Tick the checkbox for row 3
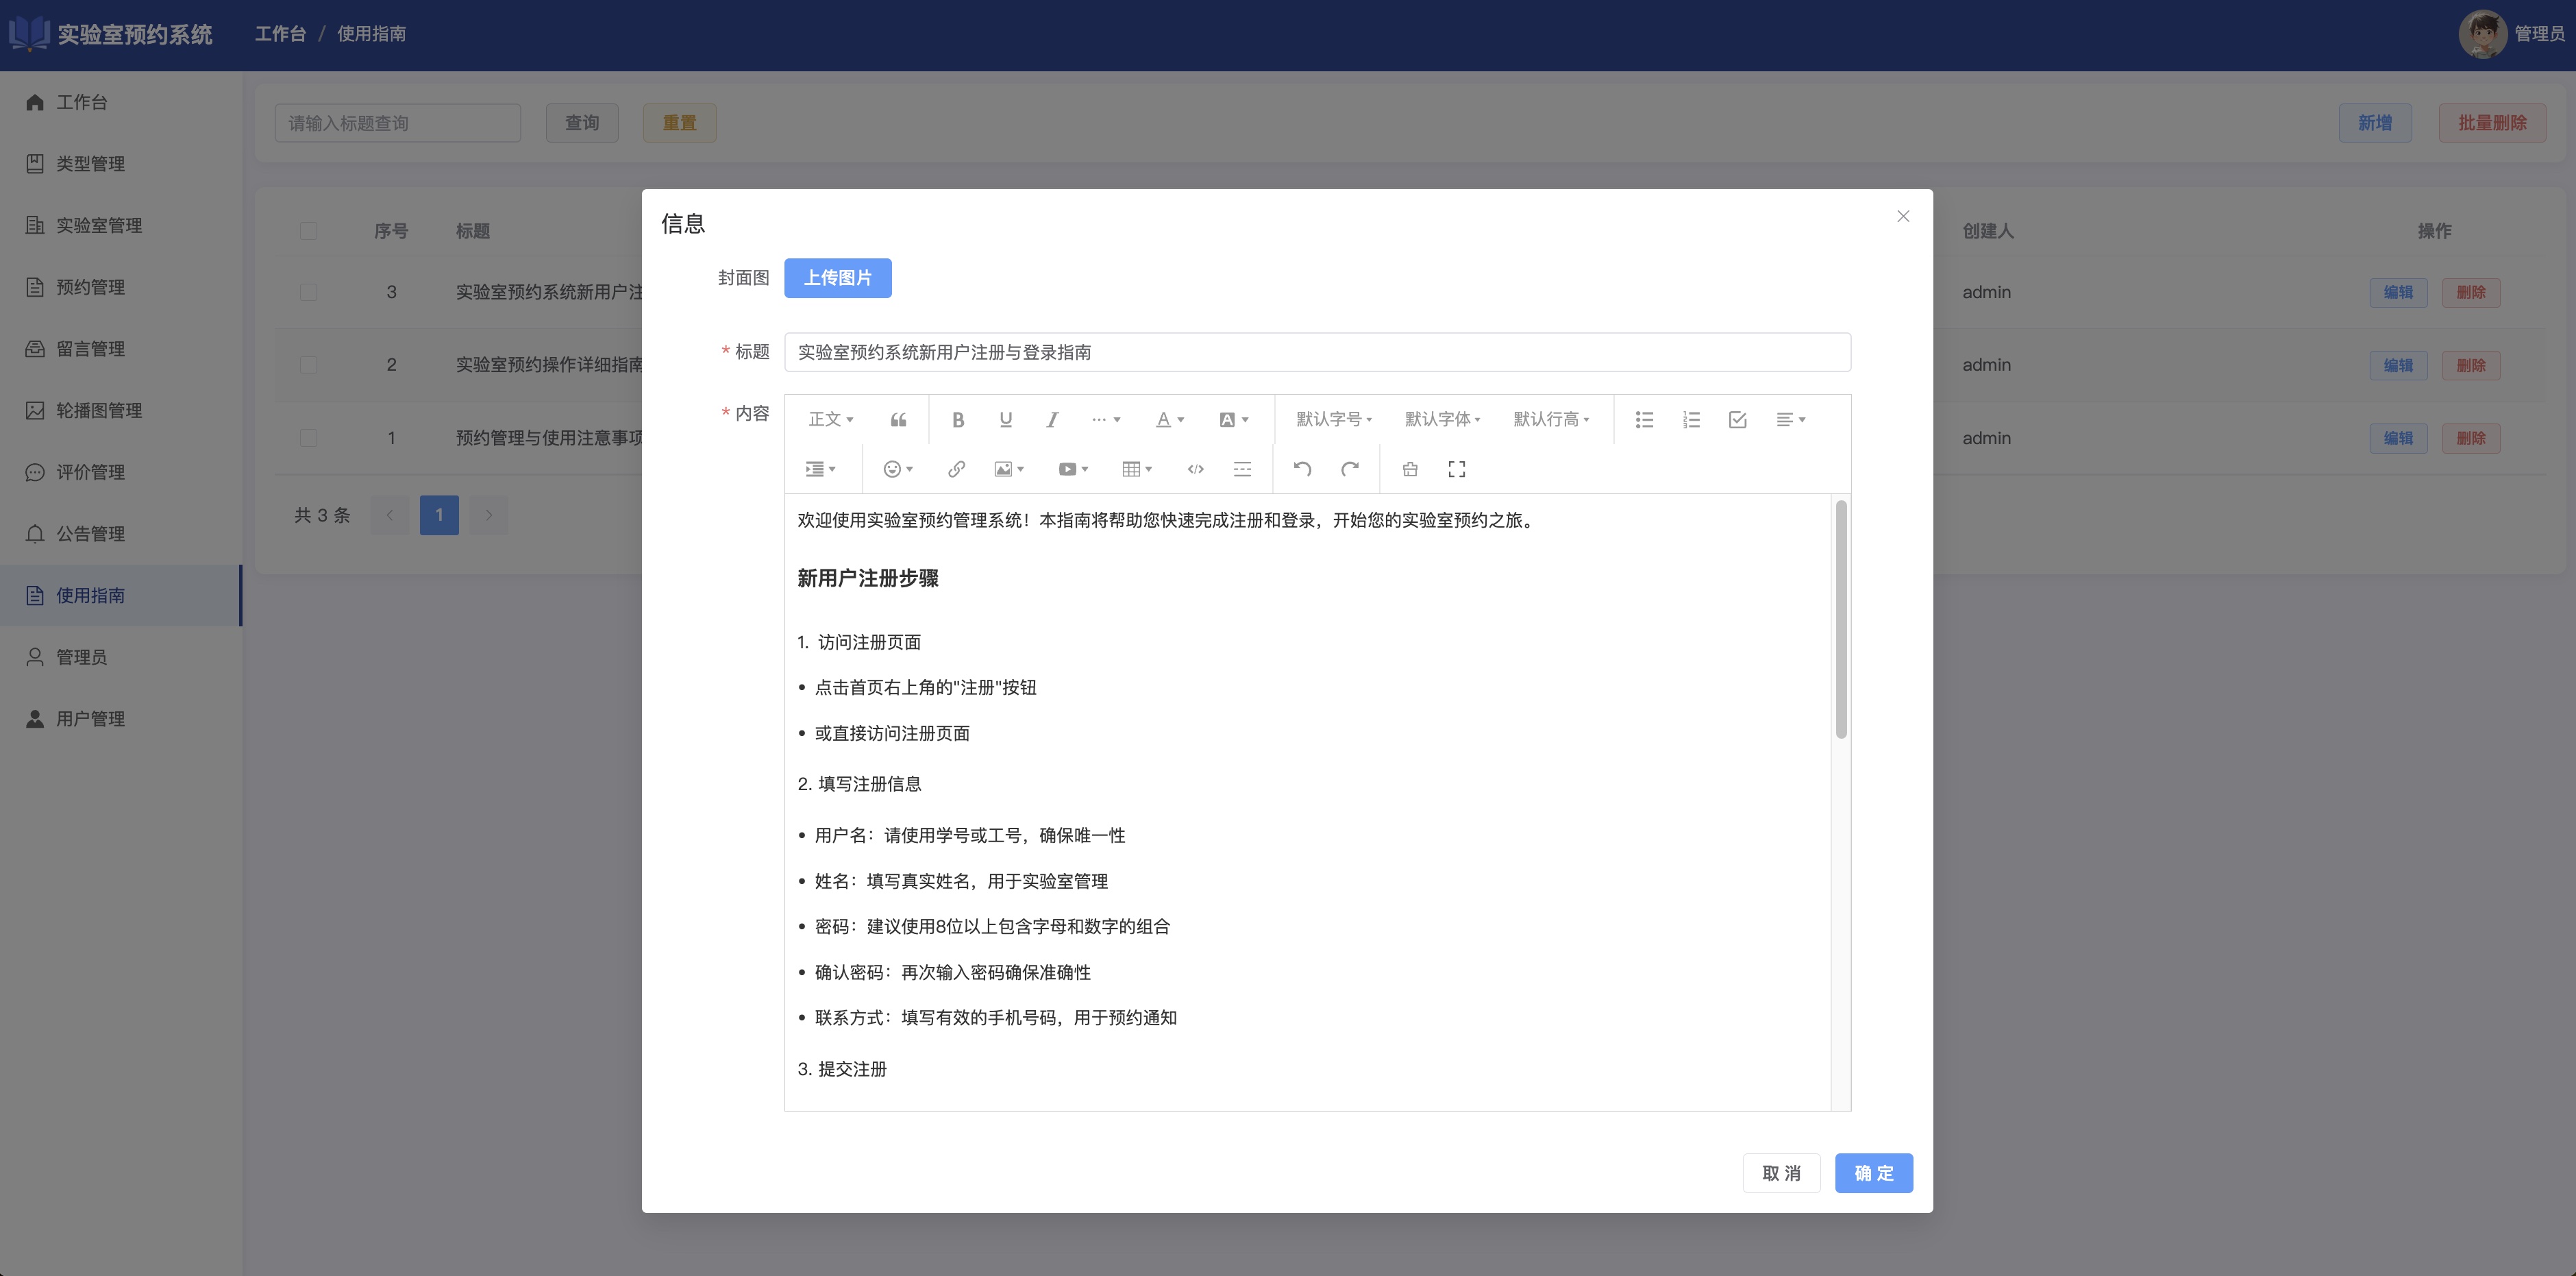Viewport: 2576px width, 1276px height. [308, 292]
